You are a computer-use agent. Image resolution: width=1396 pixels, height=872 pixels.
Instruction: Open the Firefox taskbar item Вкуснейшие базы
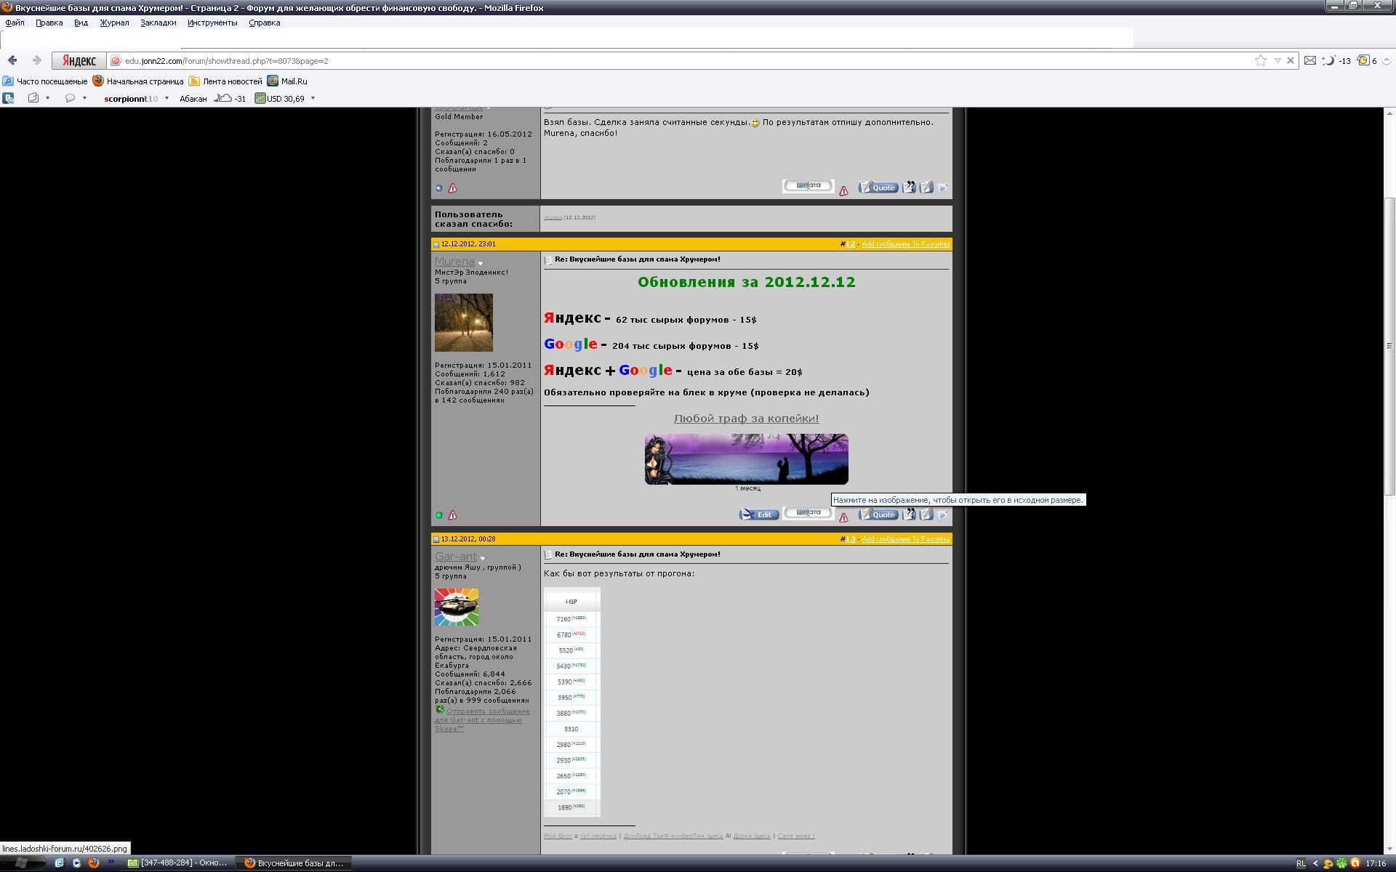[294, 863]
